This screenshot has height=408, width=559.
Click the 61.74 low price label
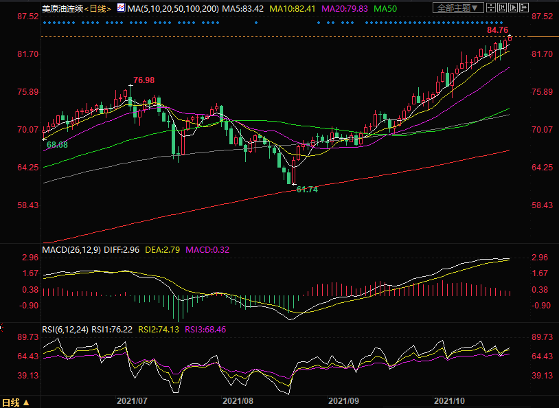pos(306,190)
